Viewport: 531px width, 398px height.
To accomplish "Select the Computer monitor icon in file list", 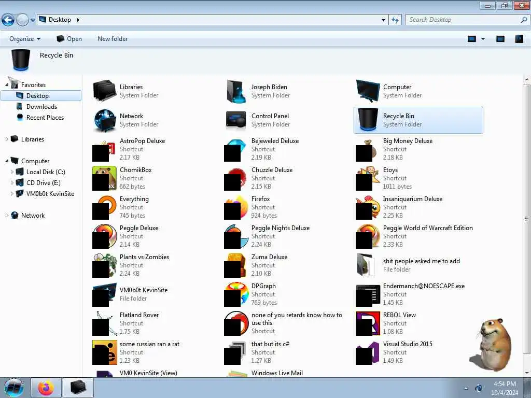I will pos(368,91).
